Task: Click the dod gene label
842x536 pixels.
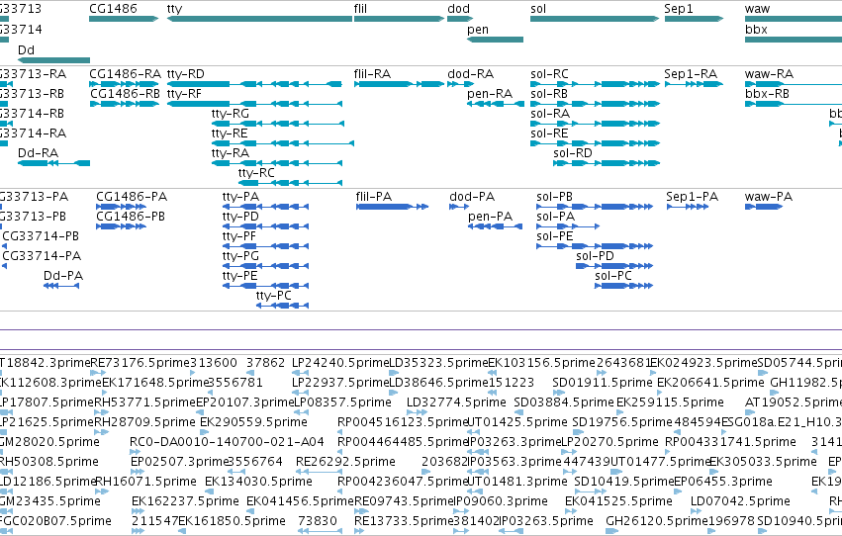Action: 458,9
